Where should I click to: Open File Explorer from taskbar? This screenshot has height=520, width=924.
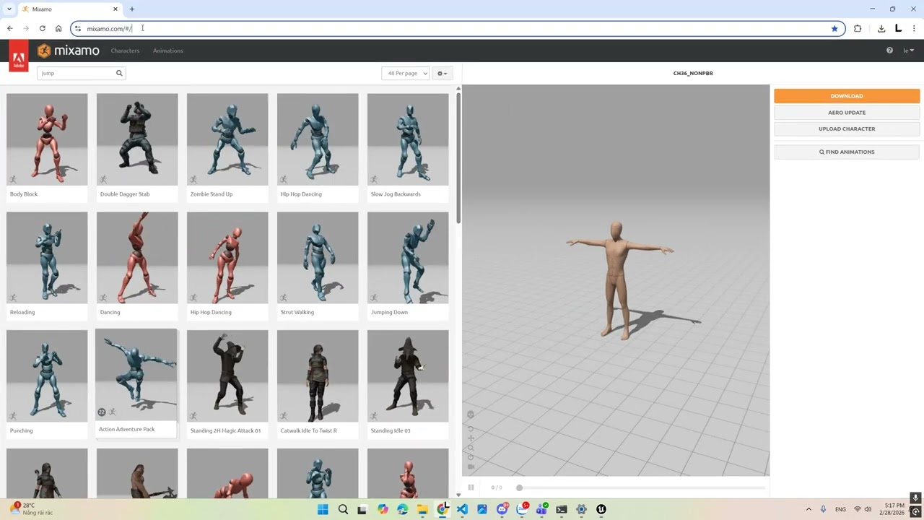coord(422,509)
